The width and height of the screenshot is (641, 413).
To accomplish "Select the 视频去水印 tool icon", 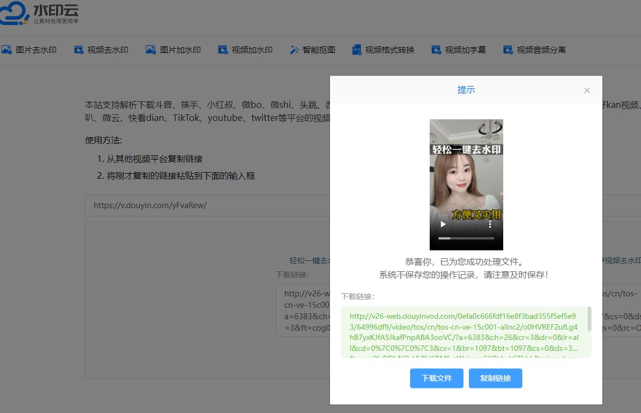I will coord(78,50).
